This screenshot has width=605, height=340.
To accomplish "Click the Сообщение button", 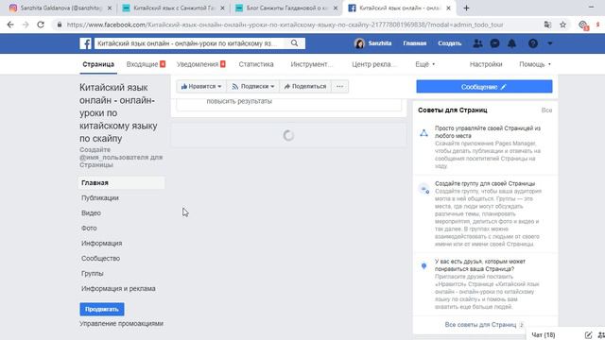I will click(x=484, y=87).
